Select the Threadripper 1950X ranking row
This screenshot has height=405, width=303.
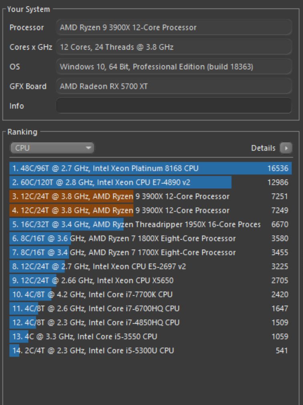[151, 224]
